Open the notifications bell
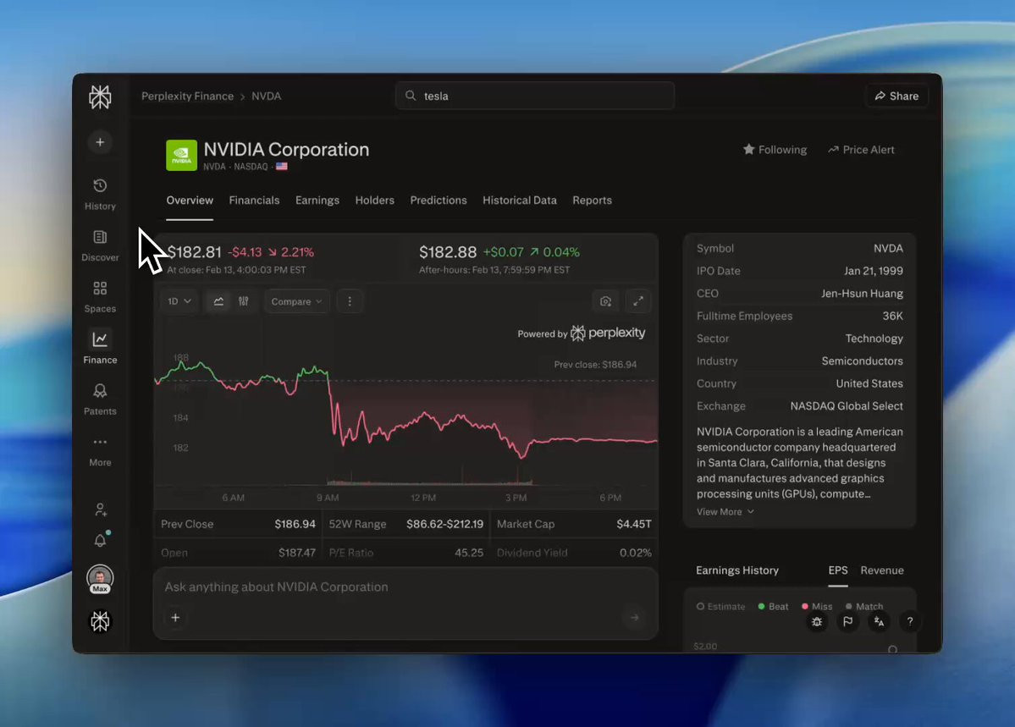The height and width of the screenshot is (727, 1015). point(101,541)
